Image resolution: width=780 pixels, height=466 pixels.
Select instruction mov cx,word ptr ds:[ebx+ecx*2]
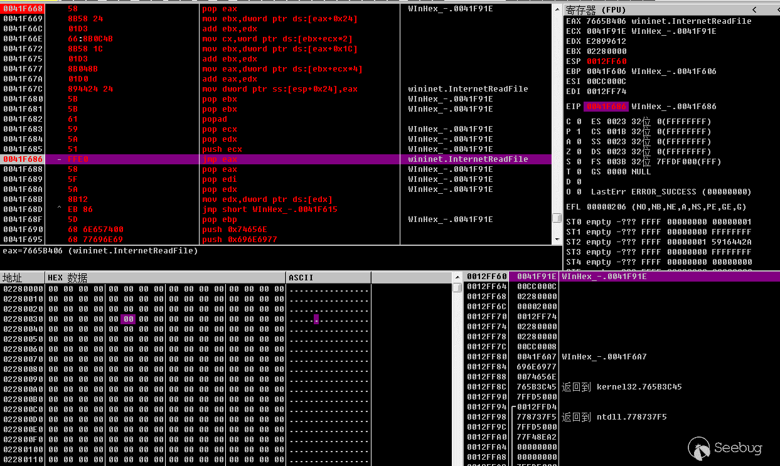coord(277,39)
